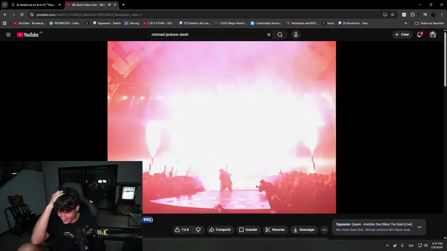Open the browser Extensions puzzle menu
Viewport: 447px width, 251px height.
[412, 15]
